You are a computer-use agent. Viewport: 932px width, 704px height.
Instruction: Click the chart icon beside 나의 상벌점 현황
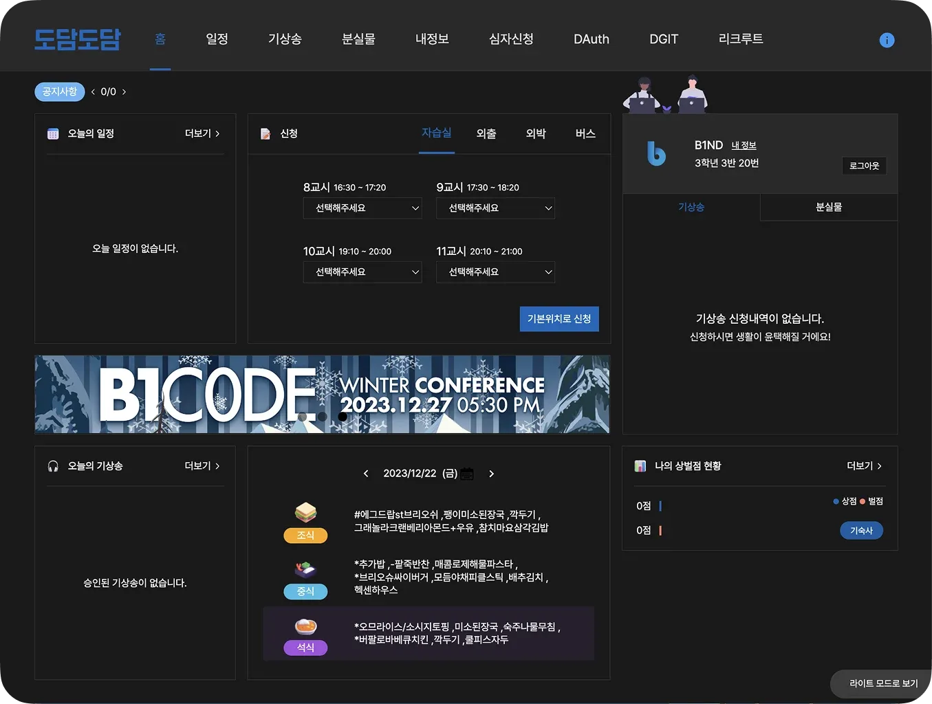(x=640, y=466)
